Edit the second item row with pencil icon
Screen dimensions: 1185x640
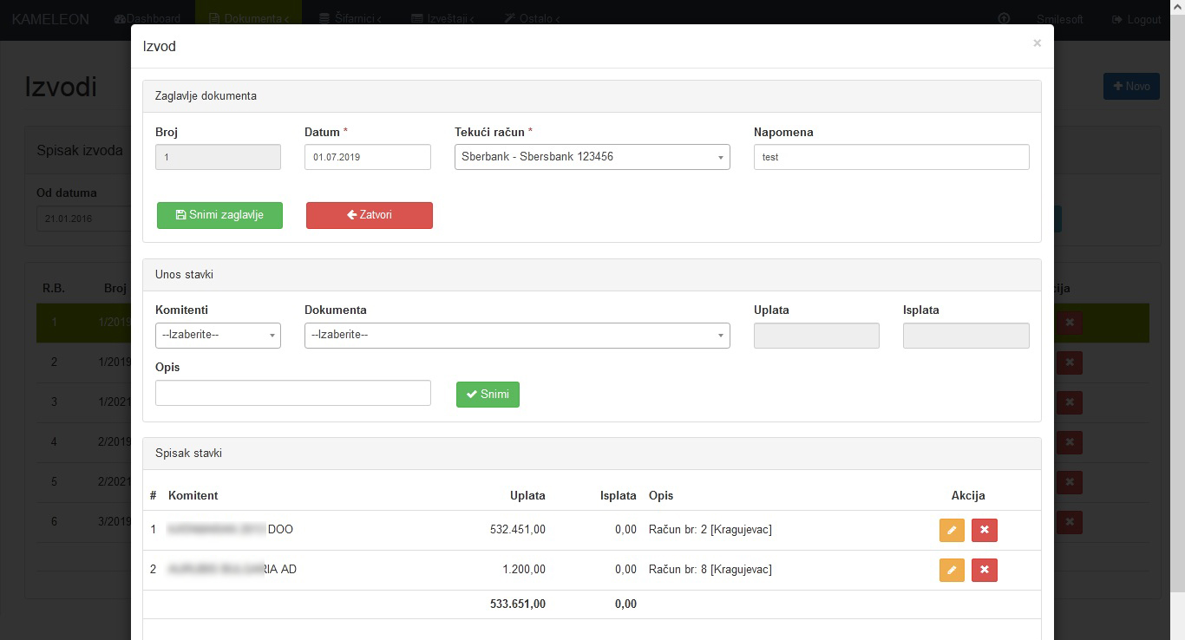pos(952,570)
